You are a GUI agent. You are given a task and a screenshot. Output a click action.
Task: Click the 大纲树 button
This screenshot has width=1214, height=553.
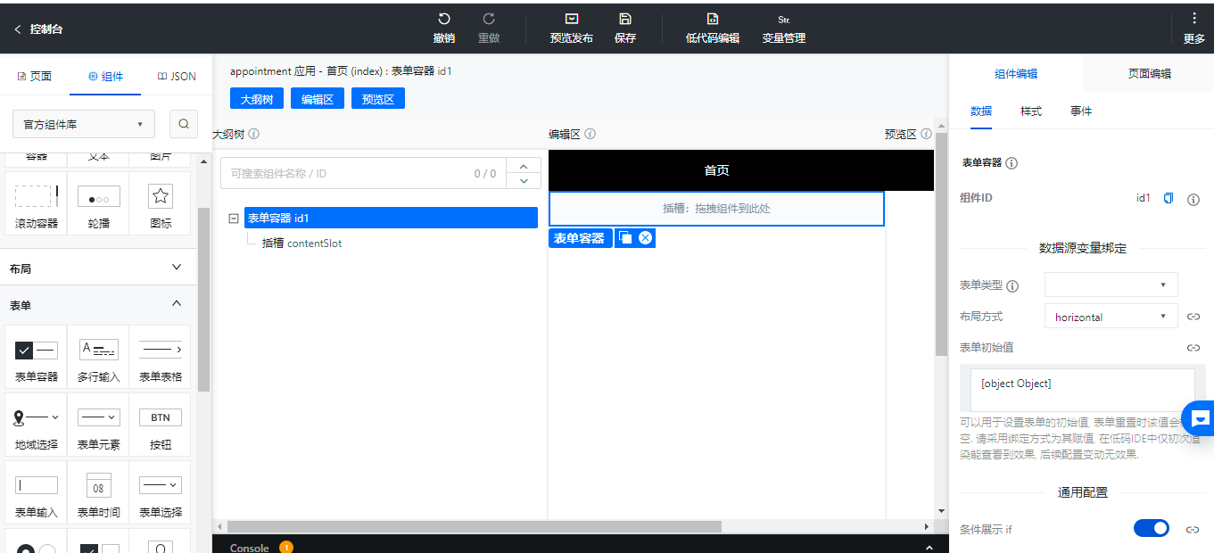[x=257, y=99]
